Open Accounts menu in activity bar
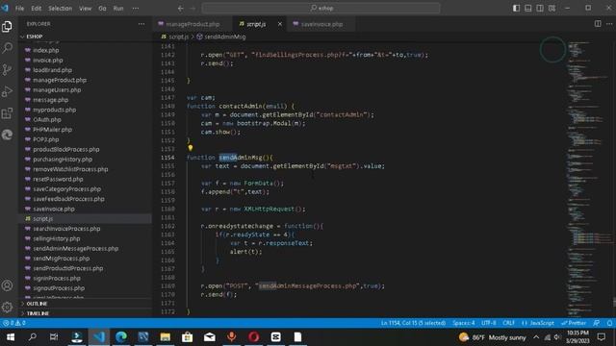Image resolution: width=616 pixels, height=346 pixels. point(7,285)
